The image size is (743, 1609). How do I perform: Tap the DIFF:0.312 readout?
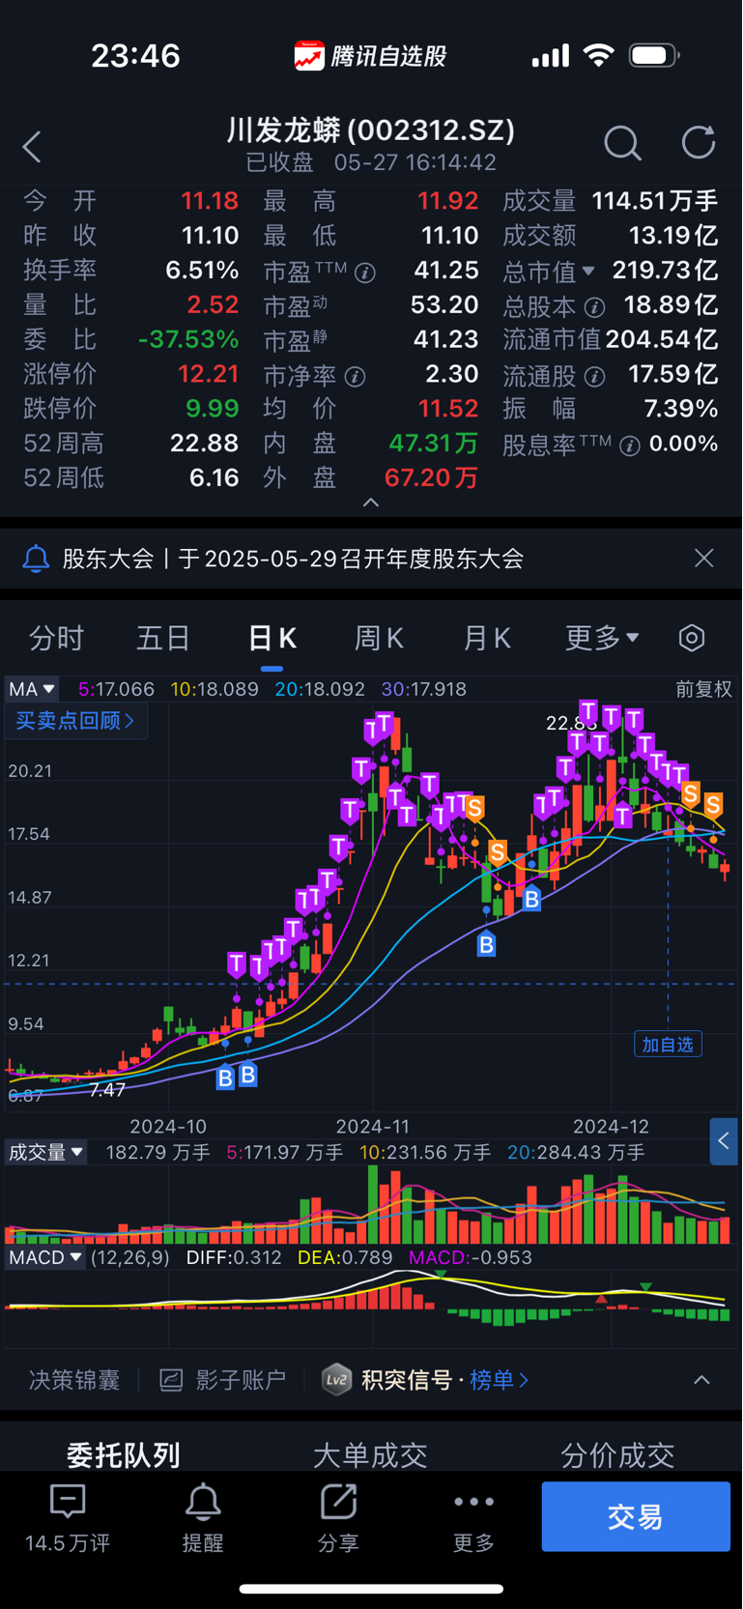(234, 1257)
